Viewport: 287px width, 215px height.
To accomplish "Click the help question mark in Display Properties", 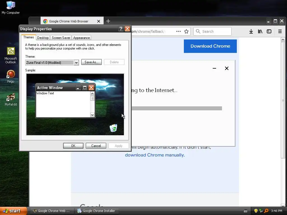I will pyautogui.click(x=121, y=29).
